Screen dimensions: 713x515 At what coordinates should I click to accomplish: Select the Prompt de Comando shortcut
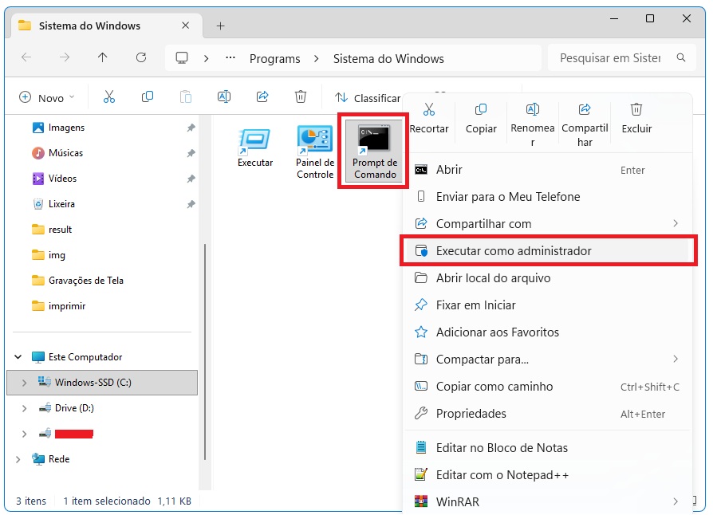(x=375, y=151)
